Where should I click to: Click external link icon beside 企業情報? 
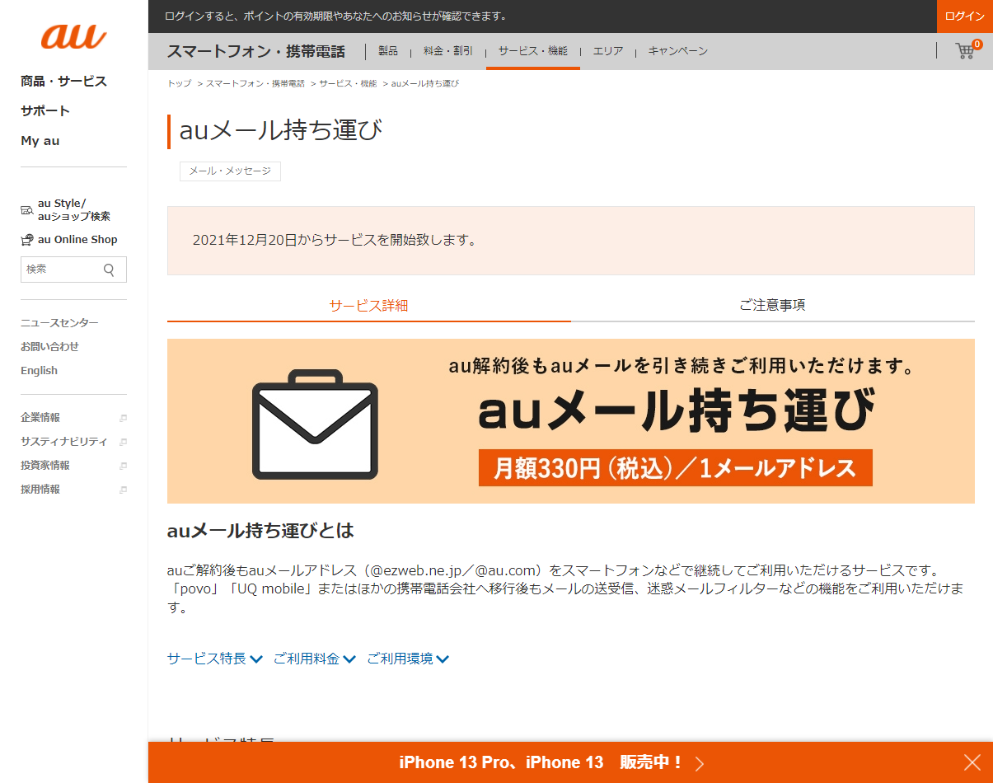[123, 418]
